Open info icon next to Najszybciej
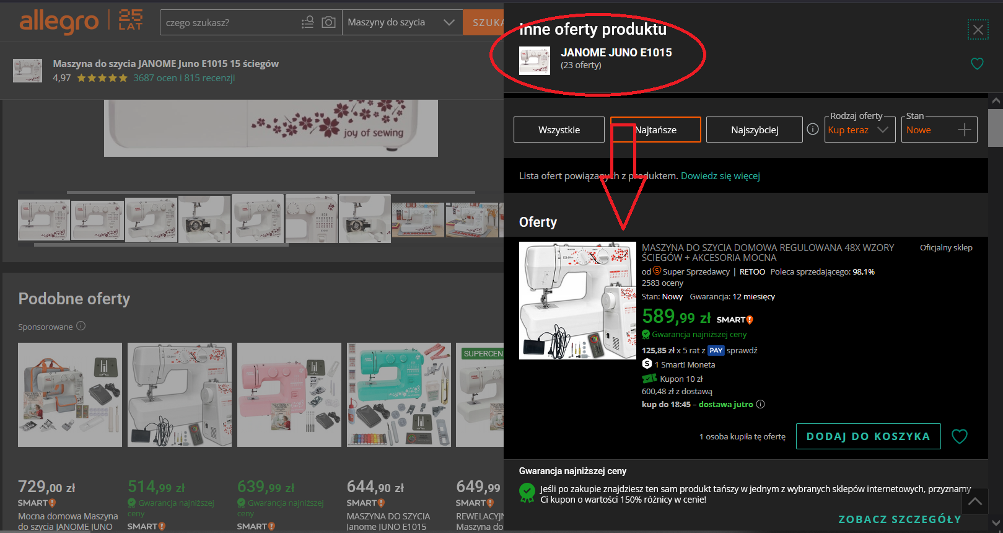This screenshot has height=533, width=1003. tap(813, 129)
